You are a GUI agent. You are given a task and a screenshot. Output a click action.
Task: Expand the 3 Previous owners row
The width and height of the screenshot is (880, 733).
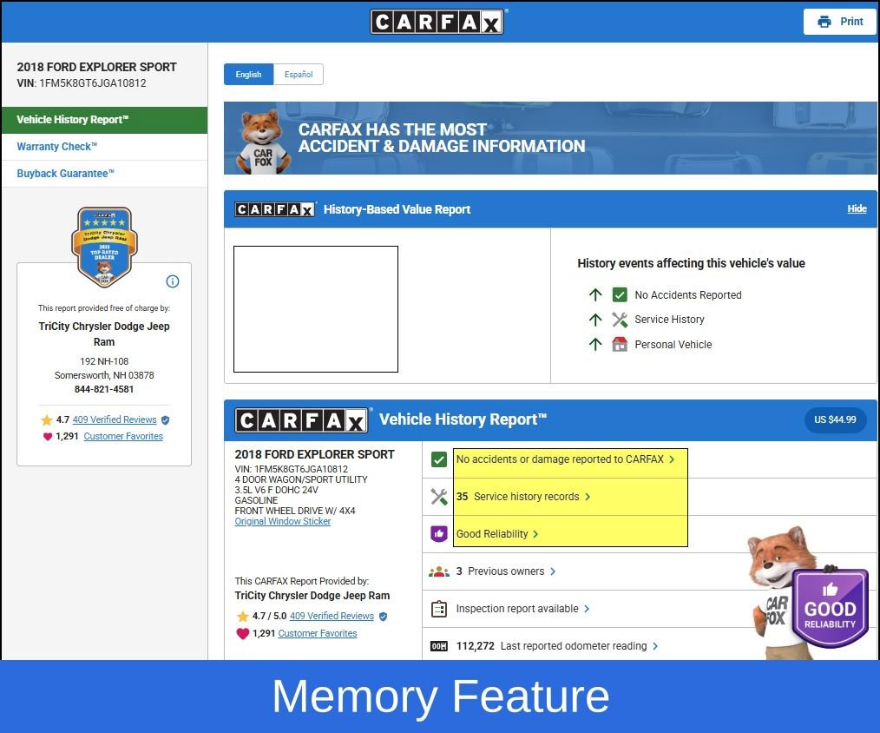click(506, 571)
